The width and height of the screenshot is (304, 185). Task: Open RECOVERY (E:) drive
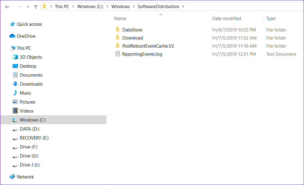pos(34,138)
